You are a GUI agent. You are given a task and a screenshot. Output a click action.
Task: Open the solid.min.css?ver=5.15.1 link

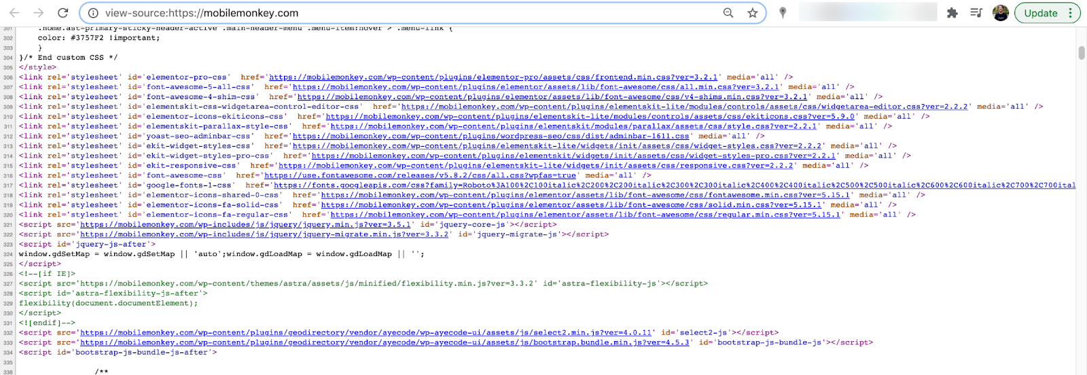(571, 205)
